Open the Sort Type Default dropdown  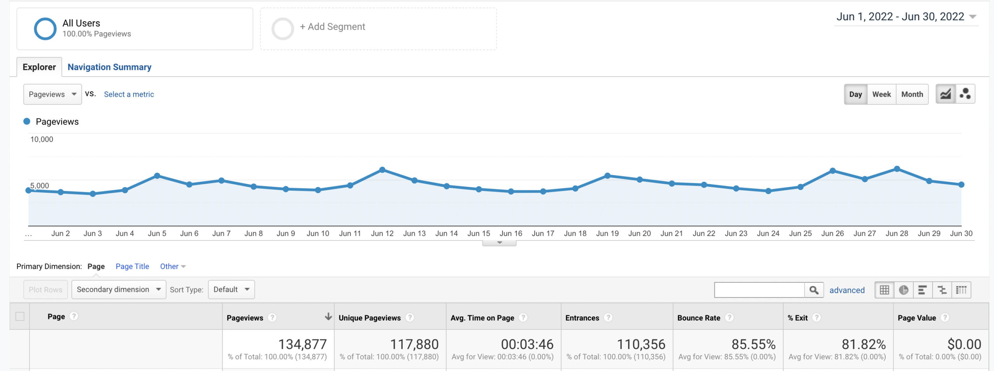(231, 289)
